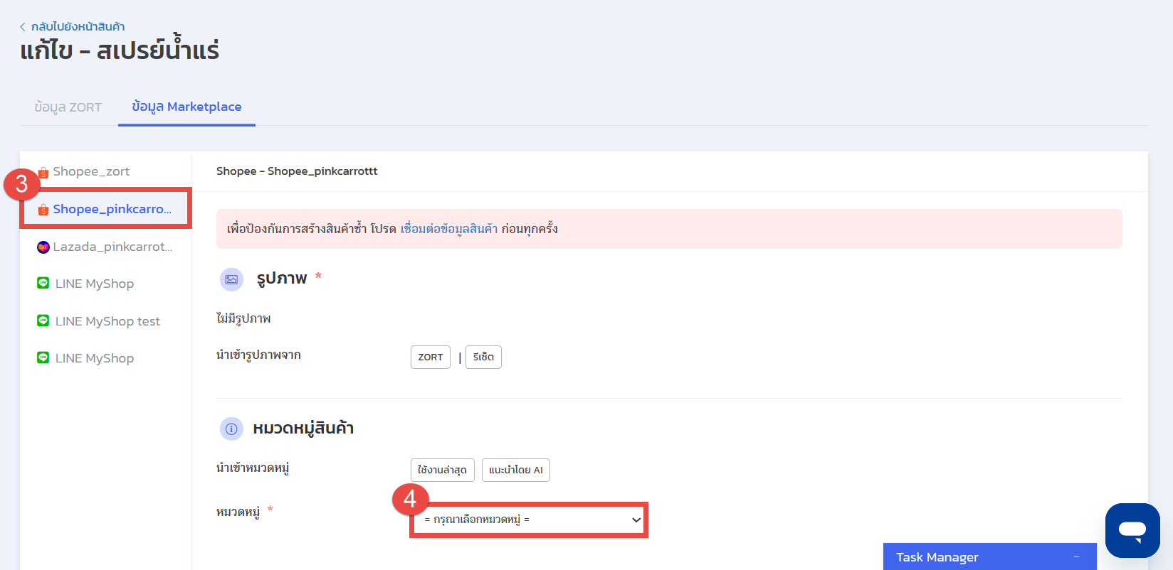Open LINE MyShop test channel
This screenshot has height=570, width=1173.
pyautogui.click(x=107, y=321)
